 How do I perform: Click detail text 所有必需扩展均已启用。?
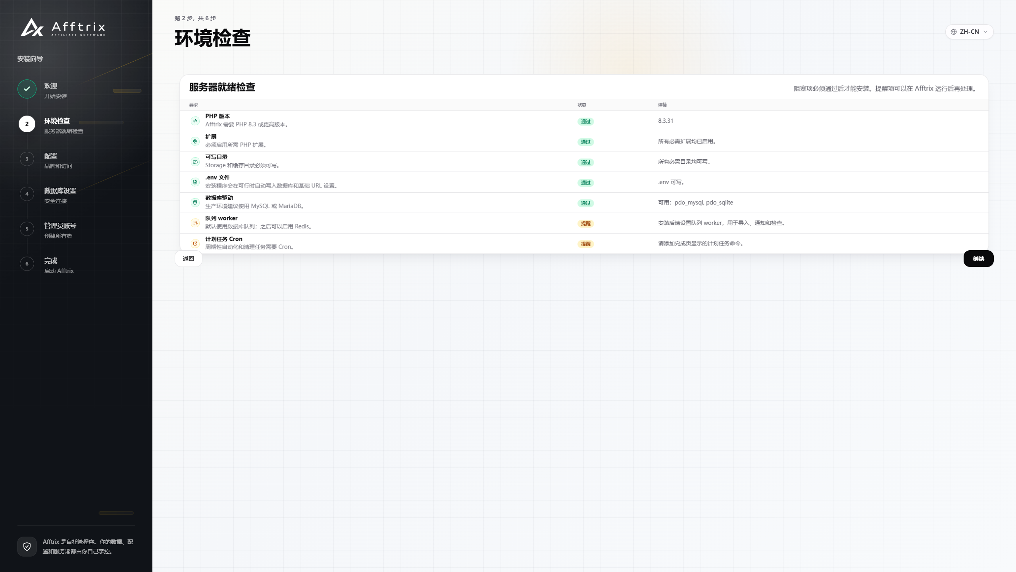click(x=687, y=141)
